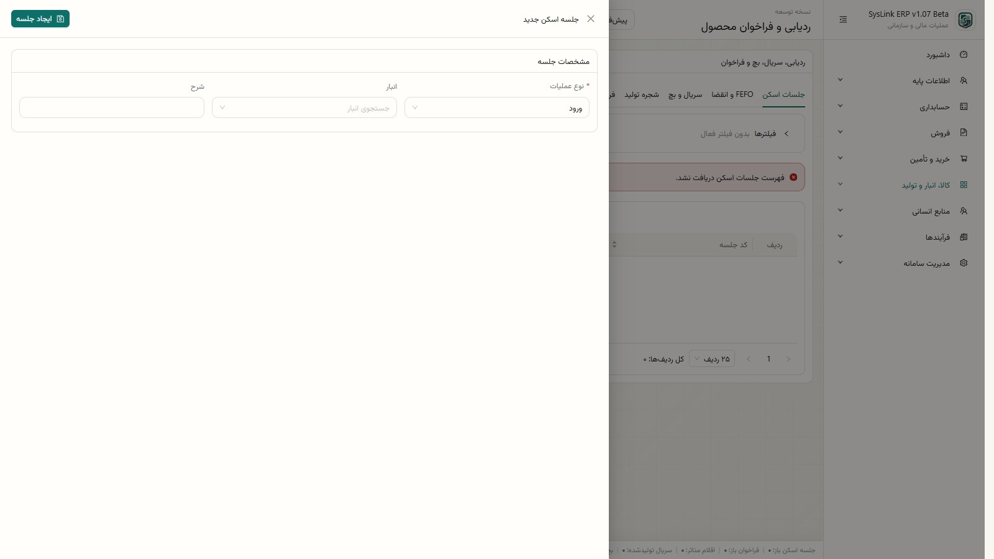
Task: Expand the فرآیندها menu chevron
Action: click(840, 236)
